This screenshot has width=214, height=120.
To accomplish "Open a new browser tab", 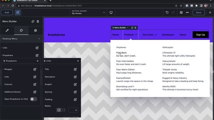I will coord(50,1).
